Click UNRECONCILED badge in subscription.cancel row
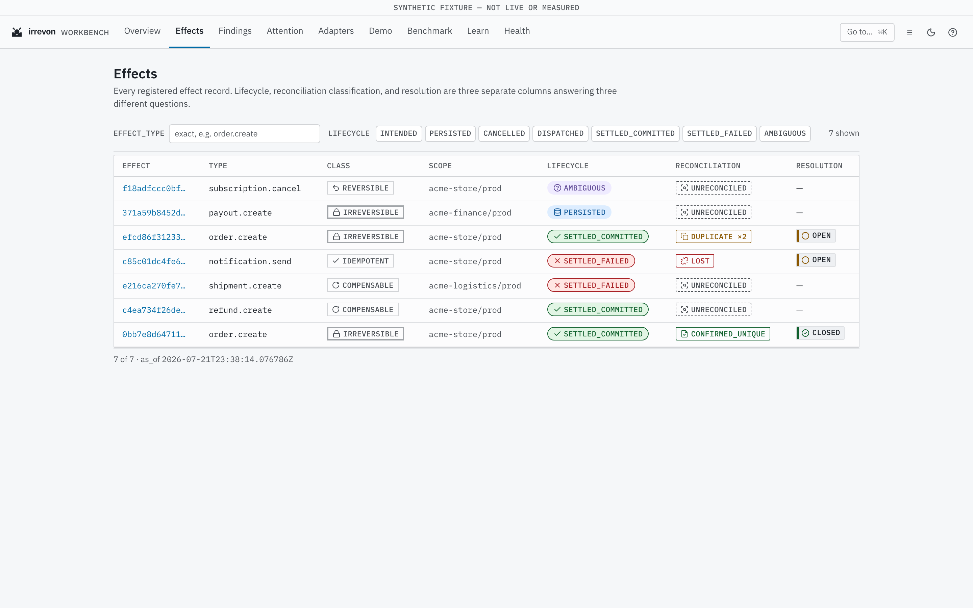973x608 pixels. click(713, 188)
